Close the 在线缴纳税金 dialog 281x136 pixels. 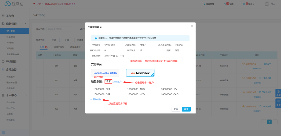(x=192, y=26)
